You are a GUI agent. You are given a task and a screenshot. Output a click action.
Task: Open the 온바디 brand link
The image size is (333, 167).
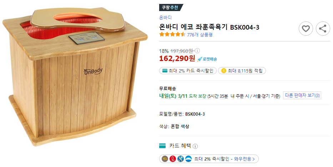point(165,17)
